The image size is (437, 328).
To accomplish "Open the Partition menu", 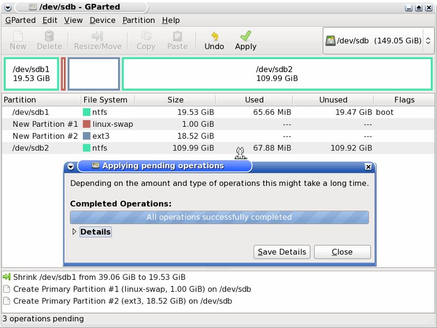I will (x=138, y=20).
